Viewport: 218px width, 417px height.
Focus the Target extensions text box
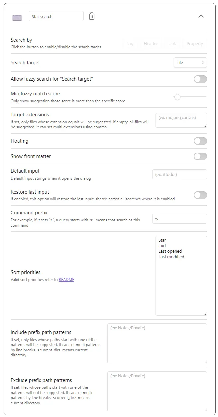(x=181, y=120)
